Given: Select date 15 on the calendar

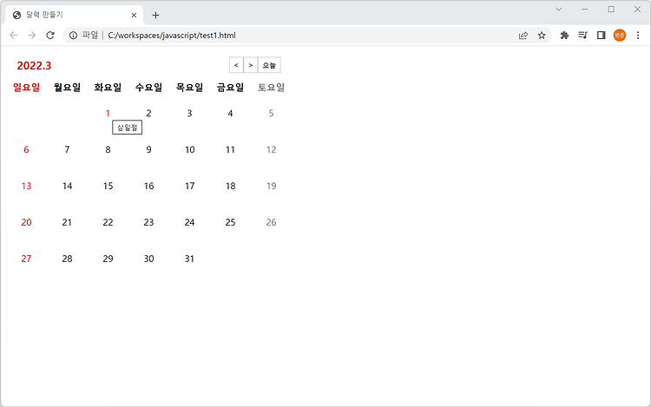Looking at the screenshot, I should [x=108, y=187].
